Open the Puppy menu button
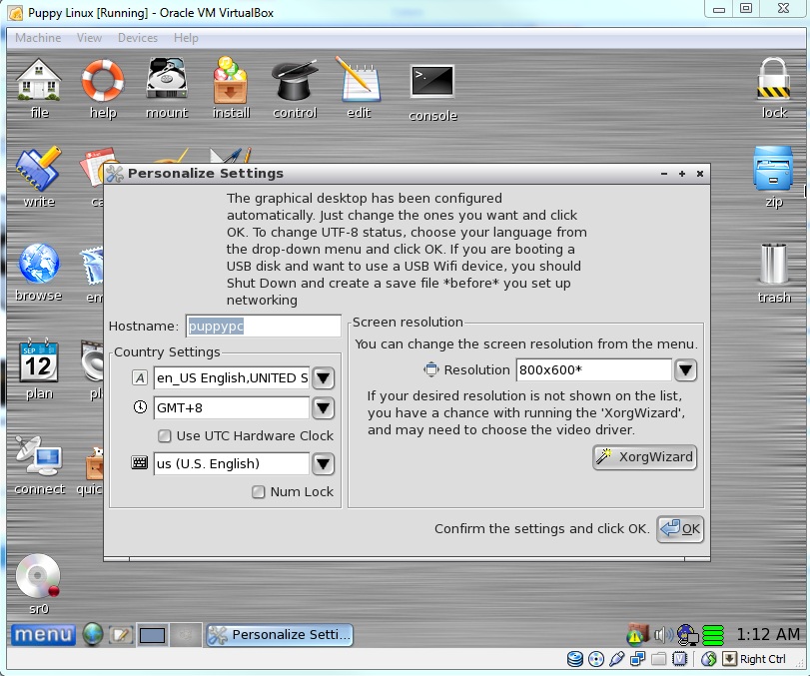The width and height of the screenshot is (810, 676). pyautogui.click(x=43, y=635)
